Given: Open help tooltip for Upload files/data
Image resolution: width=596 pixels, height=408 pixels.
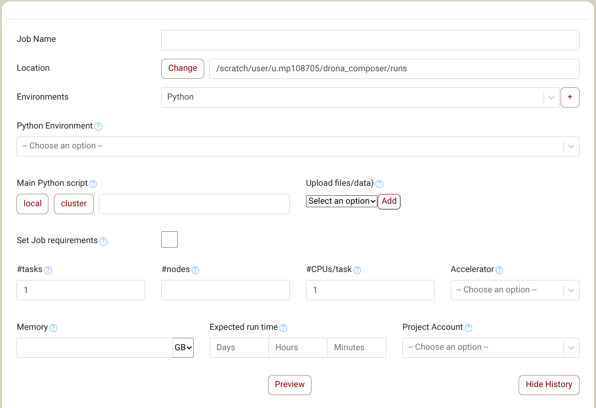Looking at the screenshot, I should (x=379, y=184).
